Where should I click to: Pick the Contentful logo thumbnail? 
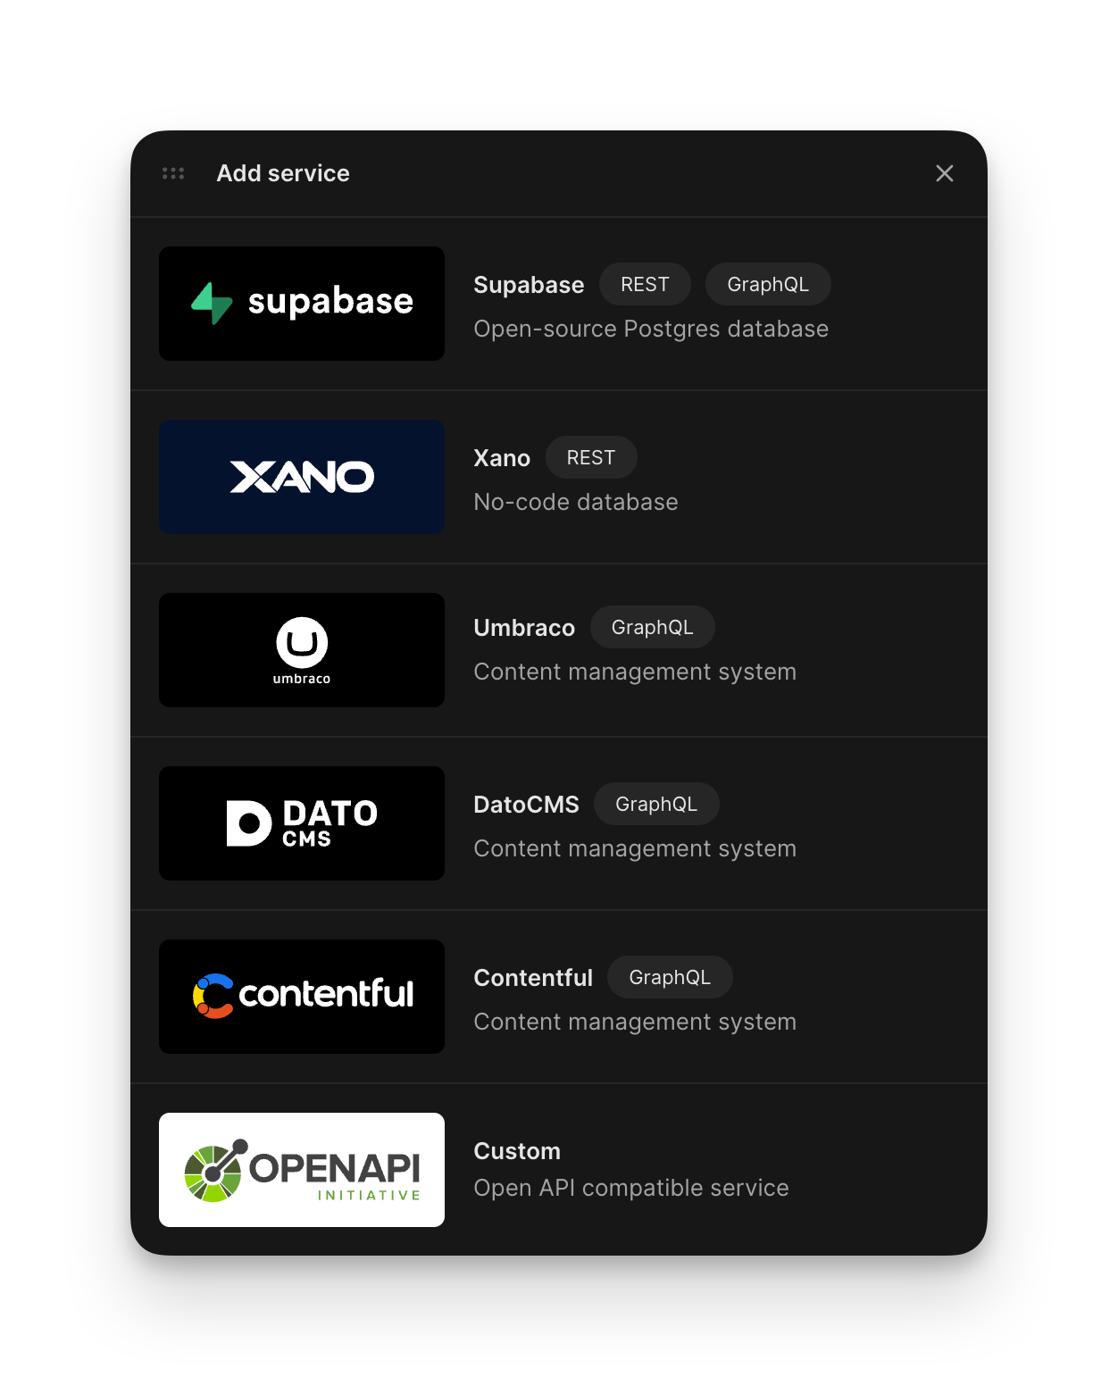(302, 997)
